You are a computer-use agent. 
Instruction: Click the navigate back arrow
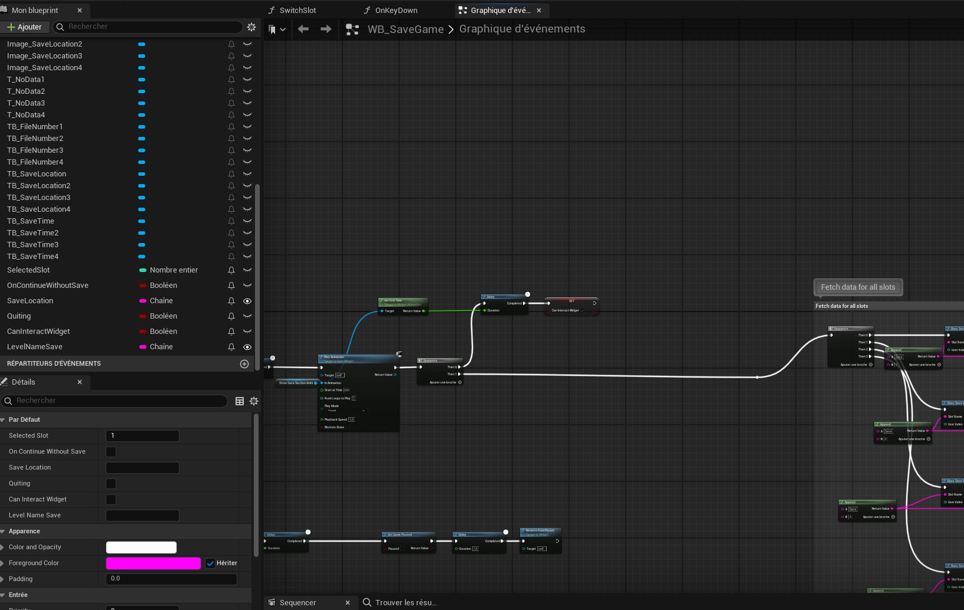pos(303,29)
